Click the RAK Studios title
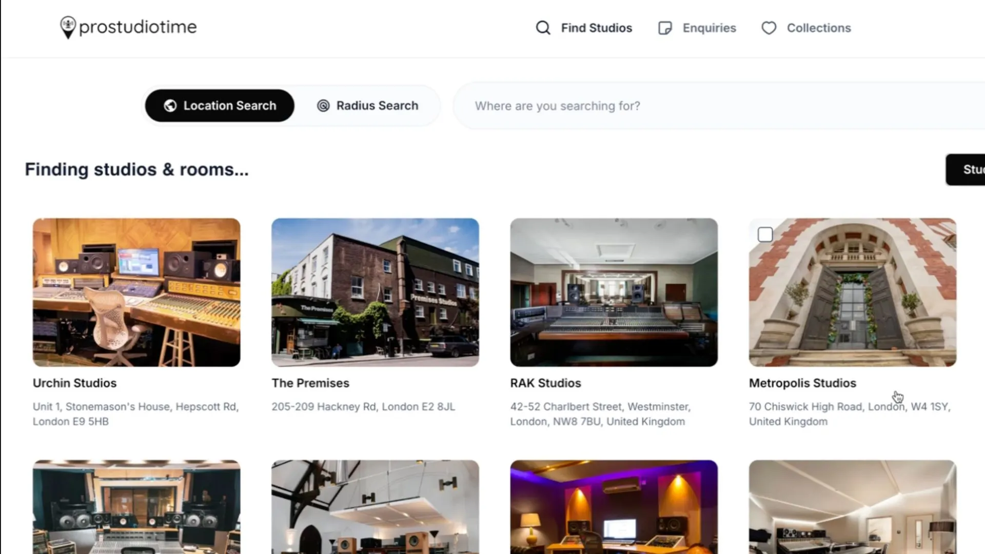 [545, 383]
